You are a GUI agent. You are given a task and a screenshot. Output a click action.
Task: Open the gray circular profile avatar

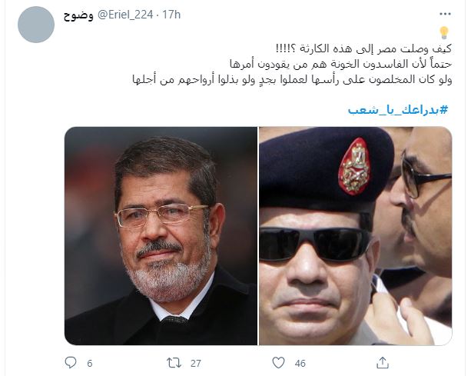(x=36, y=25)
